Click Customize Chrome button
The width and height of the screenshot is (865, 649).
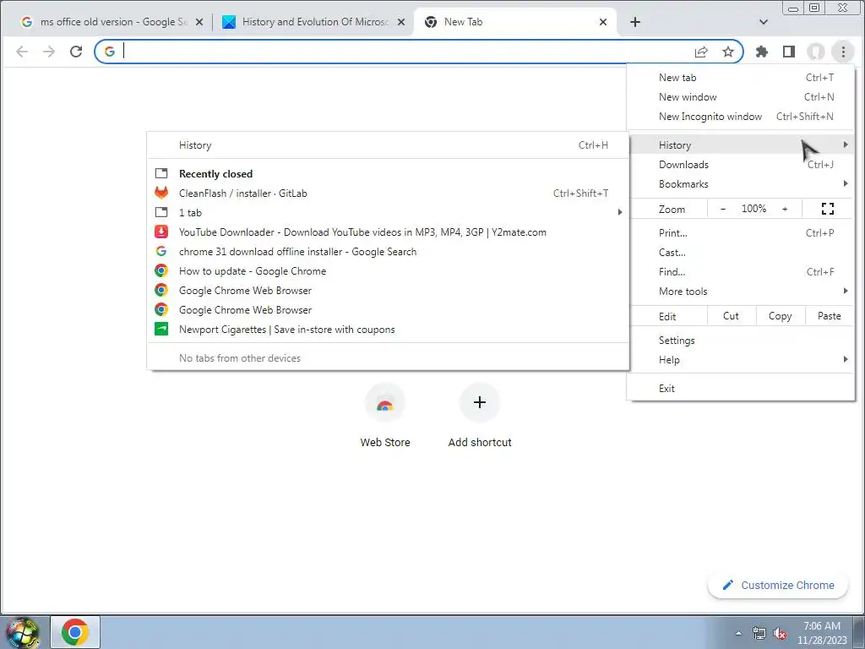[x=778, y=585]
